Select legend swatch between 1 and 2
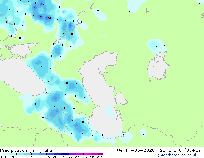This screenshot has width=204, height=158. [x=20, y=154]
